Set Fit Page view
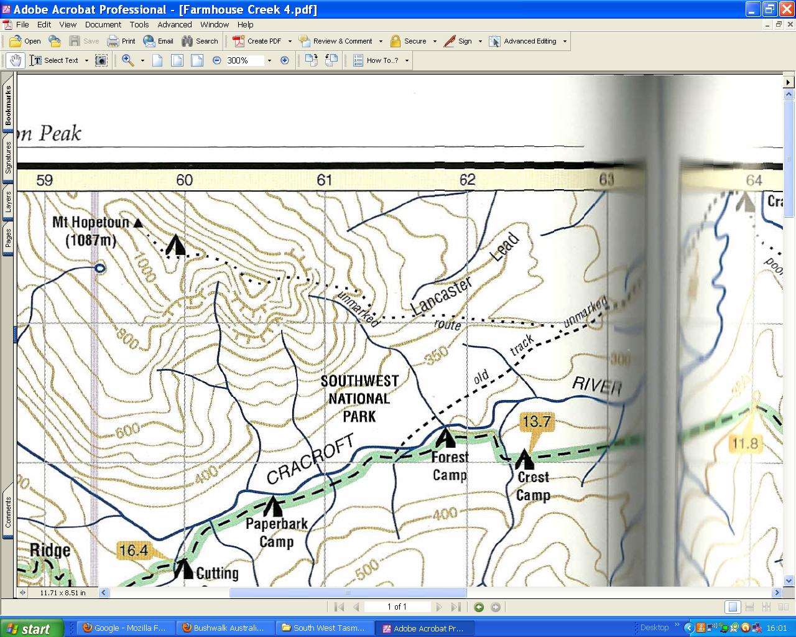This screenshot has height=637, width=796. click(177, 60)
